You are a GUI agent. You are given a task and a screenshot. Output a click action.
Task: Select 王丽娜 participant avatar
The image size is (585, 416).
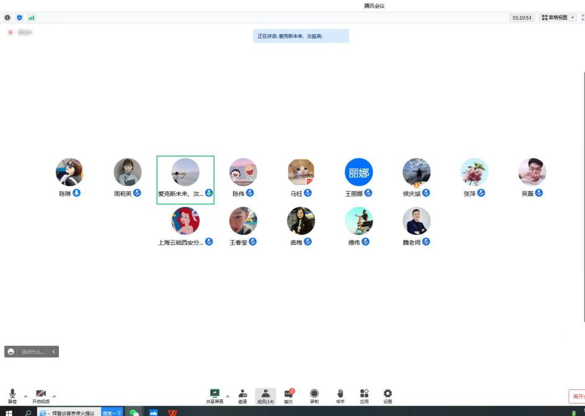tap(358, 172)
